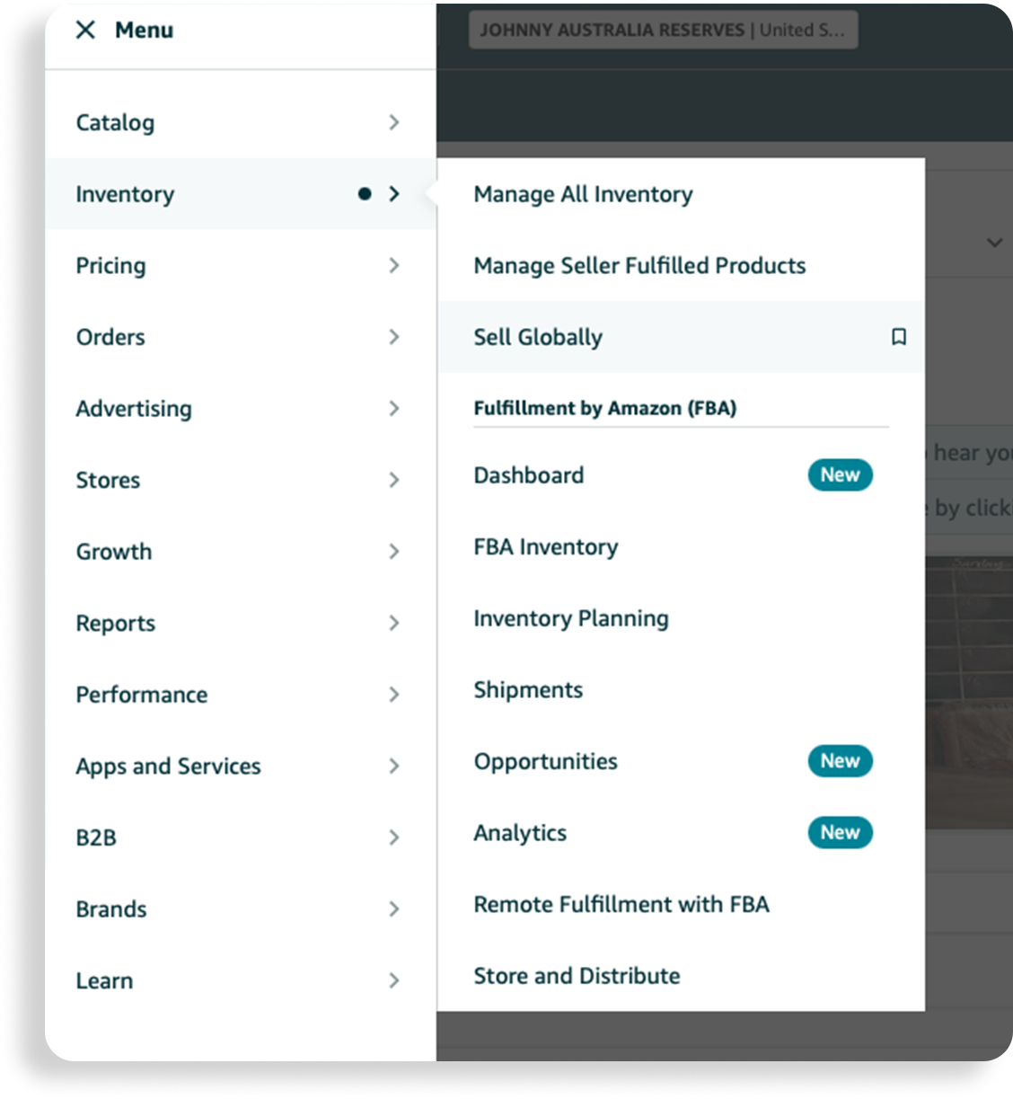Expand the Orders chevron arrow
Screen dimensions: 1013x1099
393,336
